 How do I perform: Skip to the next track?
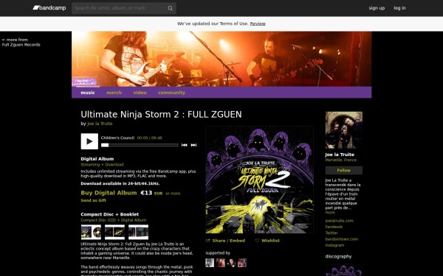coord(193,145)
